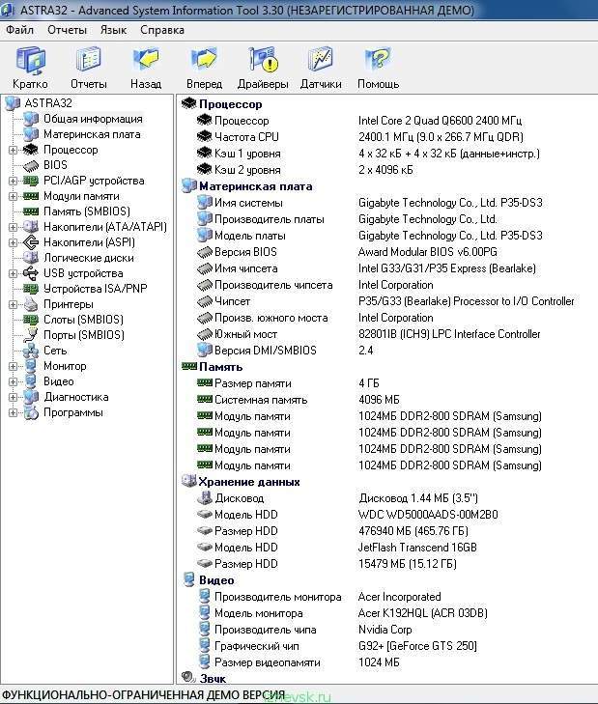Select the Материнская плата tree label

coord(92,134)
